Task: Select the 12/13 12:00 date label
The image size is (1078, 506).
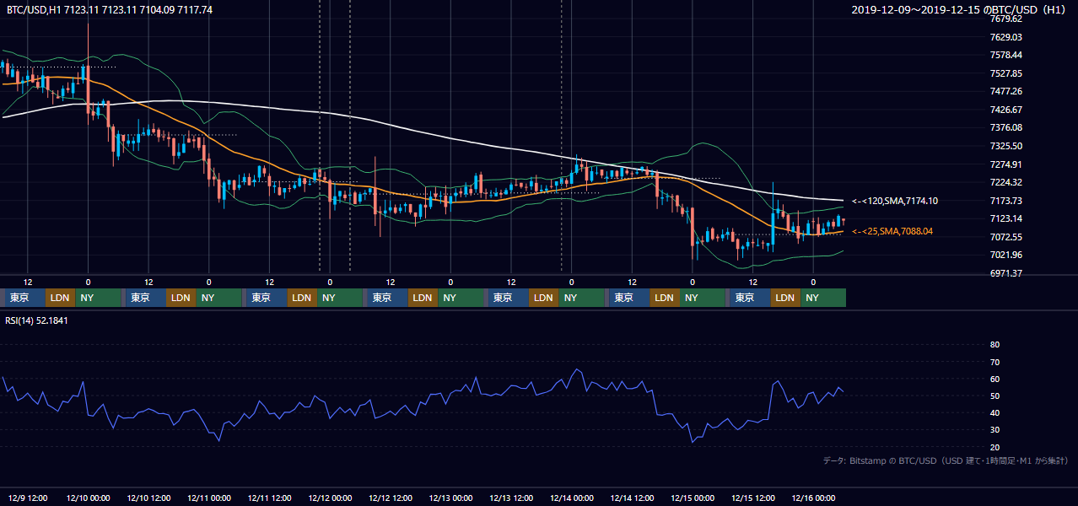Action: click(511, 498)
